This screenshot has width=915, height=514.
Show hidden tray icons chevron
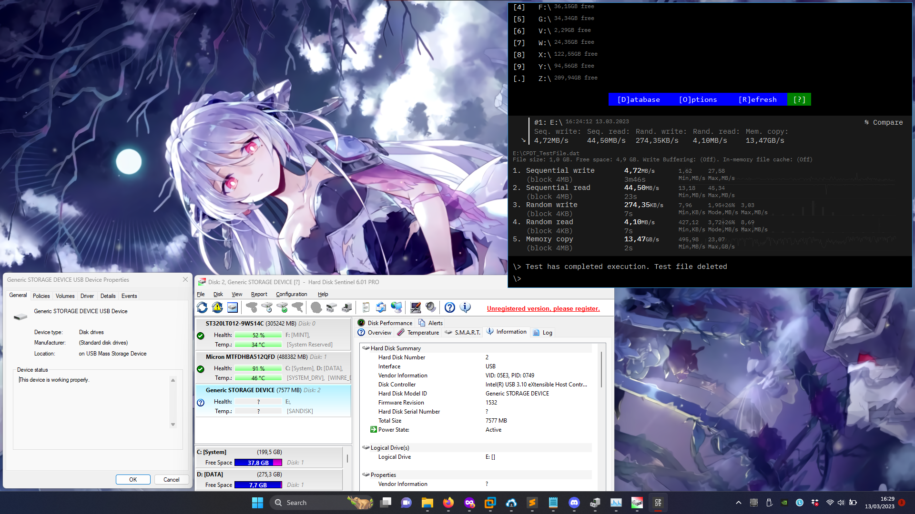pos(739,503)
